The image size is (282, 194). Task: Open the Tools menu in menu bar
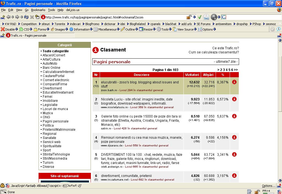click(51, 10)
